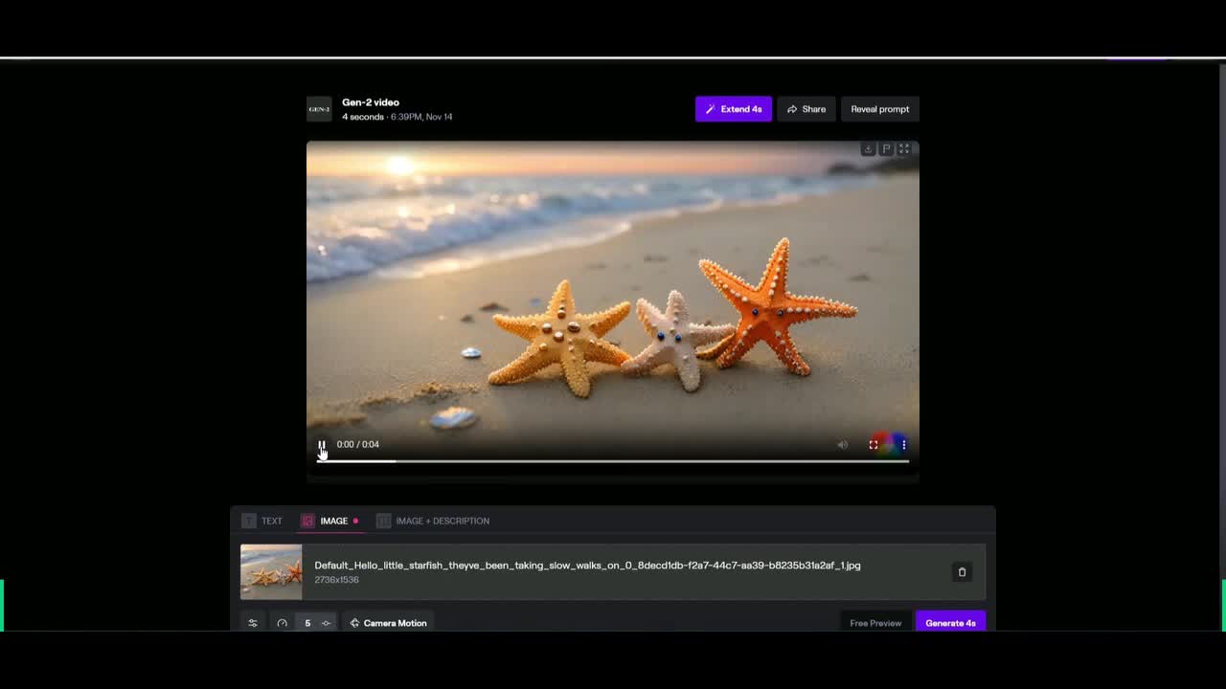Image resolution: width=1226 pixels, height=689 pixels.
Task: Reveal the prompt for this video
Action: (879, 109)
